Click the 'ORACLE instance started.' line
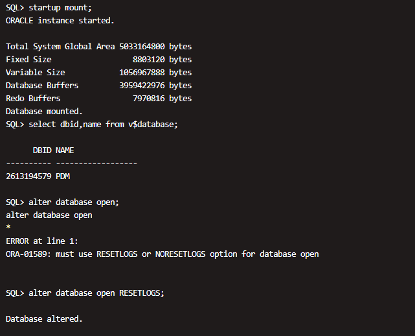Image resolution: width=415 pixels, height=336 pixels. (60, 21)
